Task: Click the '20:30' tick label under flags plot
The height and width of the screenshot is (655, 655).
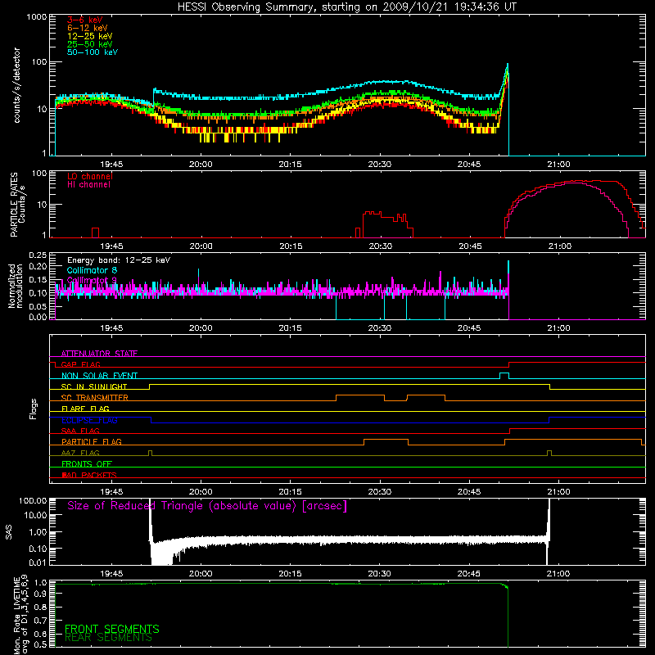Action: pos(380,492)
